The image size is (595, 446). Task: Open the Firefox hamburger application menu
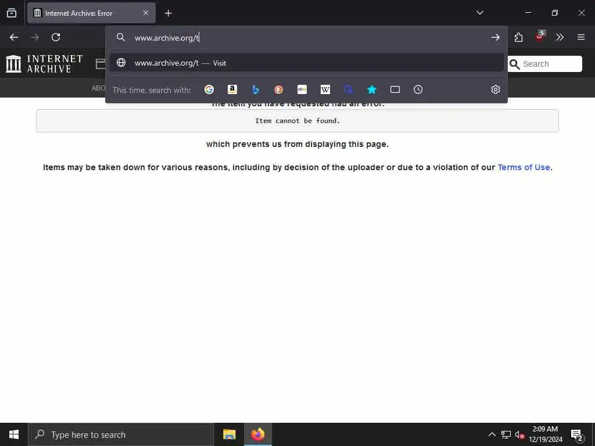(581, 37)
